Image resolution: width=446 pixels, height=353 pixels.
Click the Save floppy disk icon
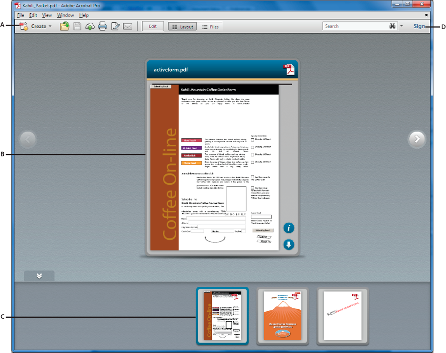point(77,27)
